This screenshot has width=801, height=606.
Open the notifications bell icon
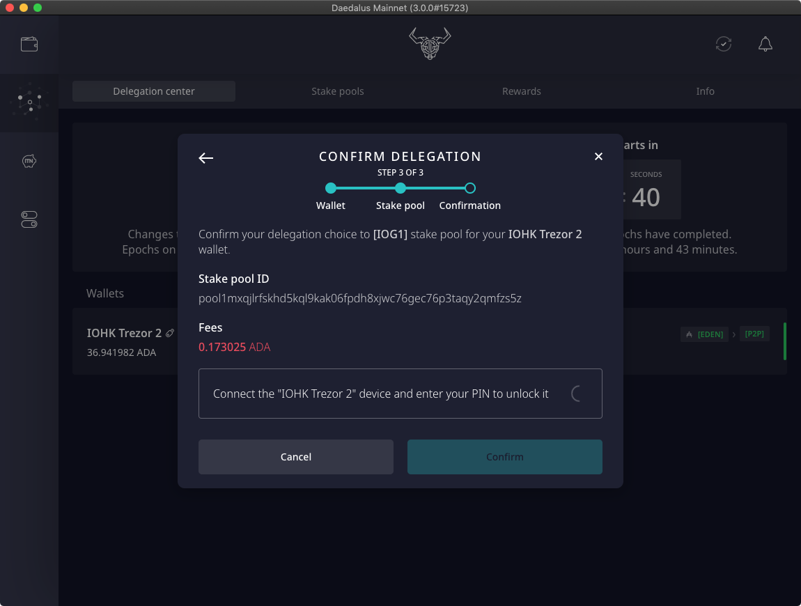pos(765,44)
